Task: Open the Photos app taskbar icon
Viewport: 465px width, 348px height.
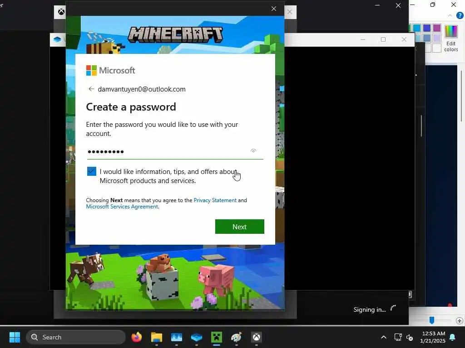Action: click(x=177, y=337)
